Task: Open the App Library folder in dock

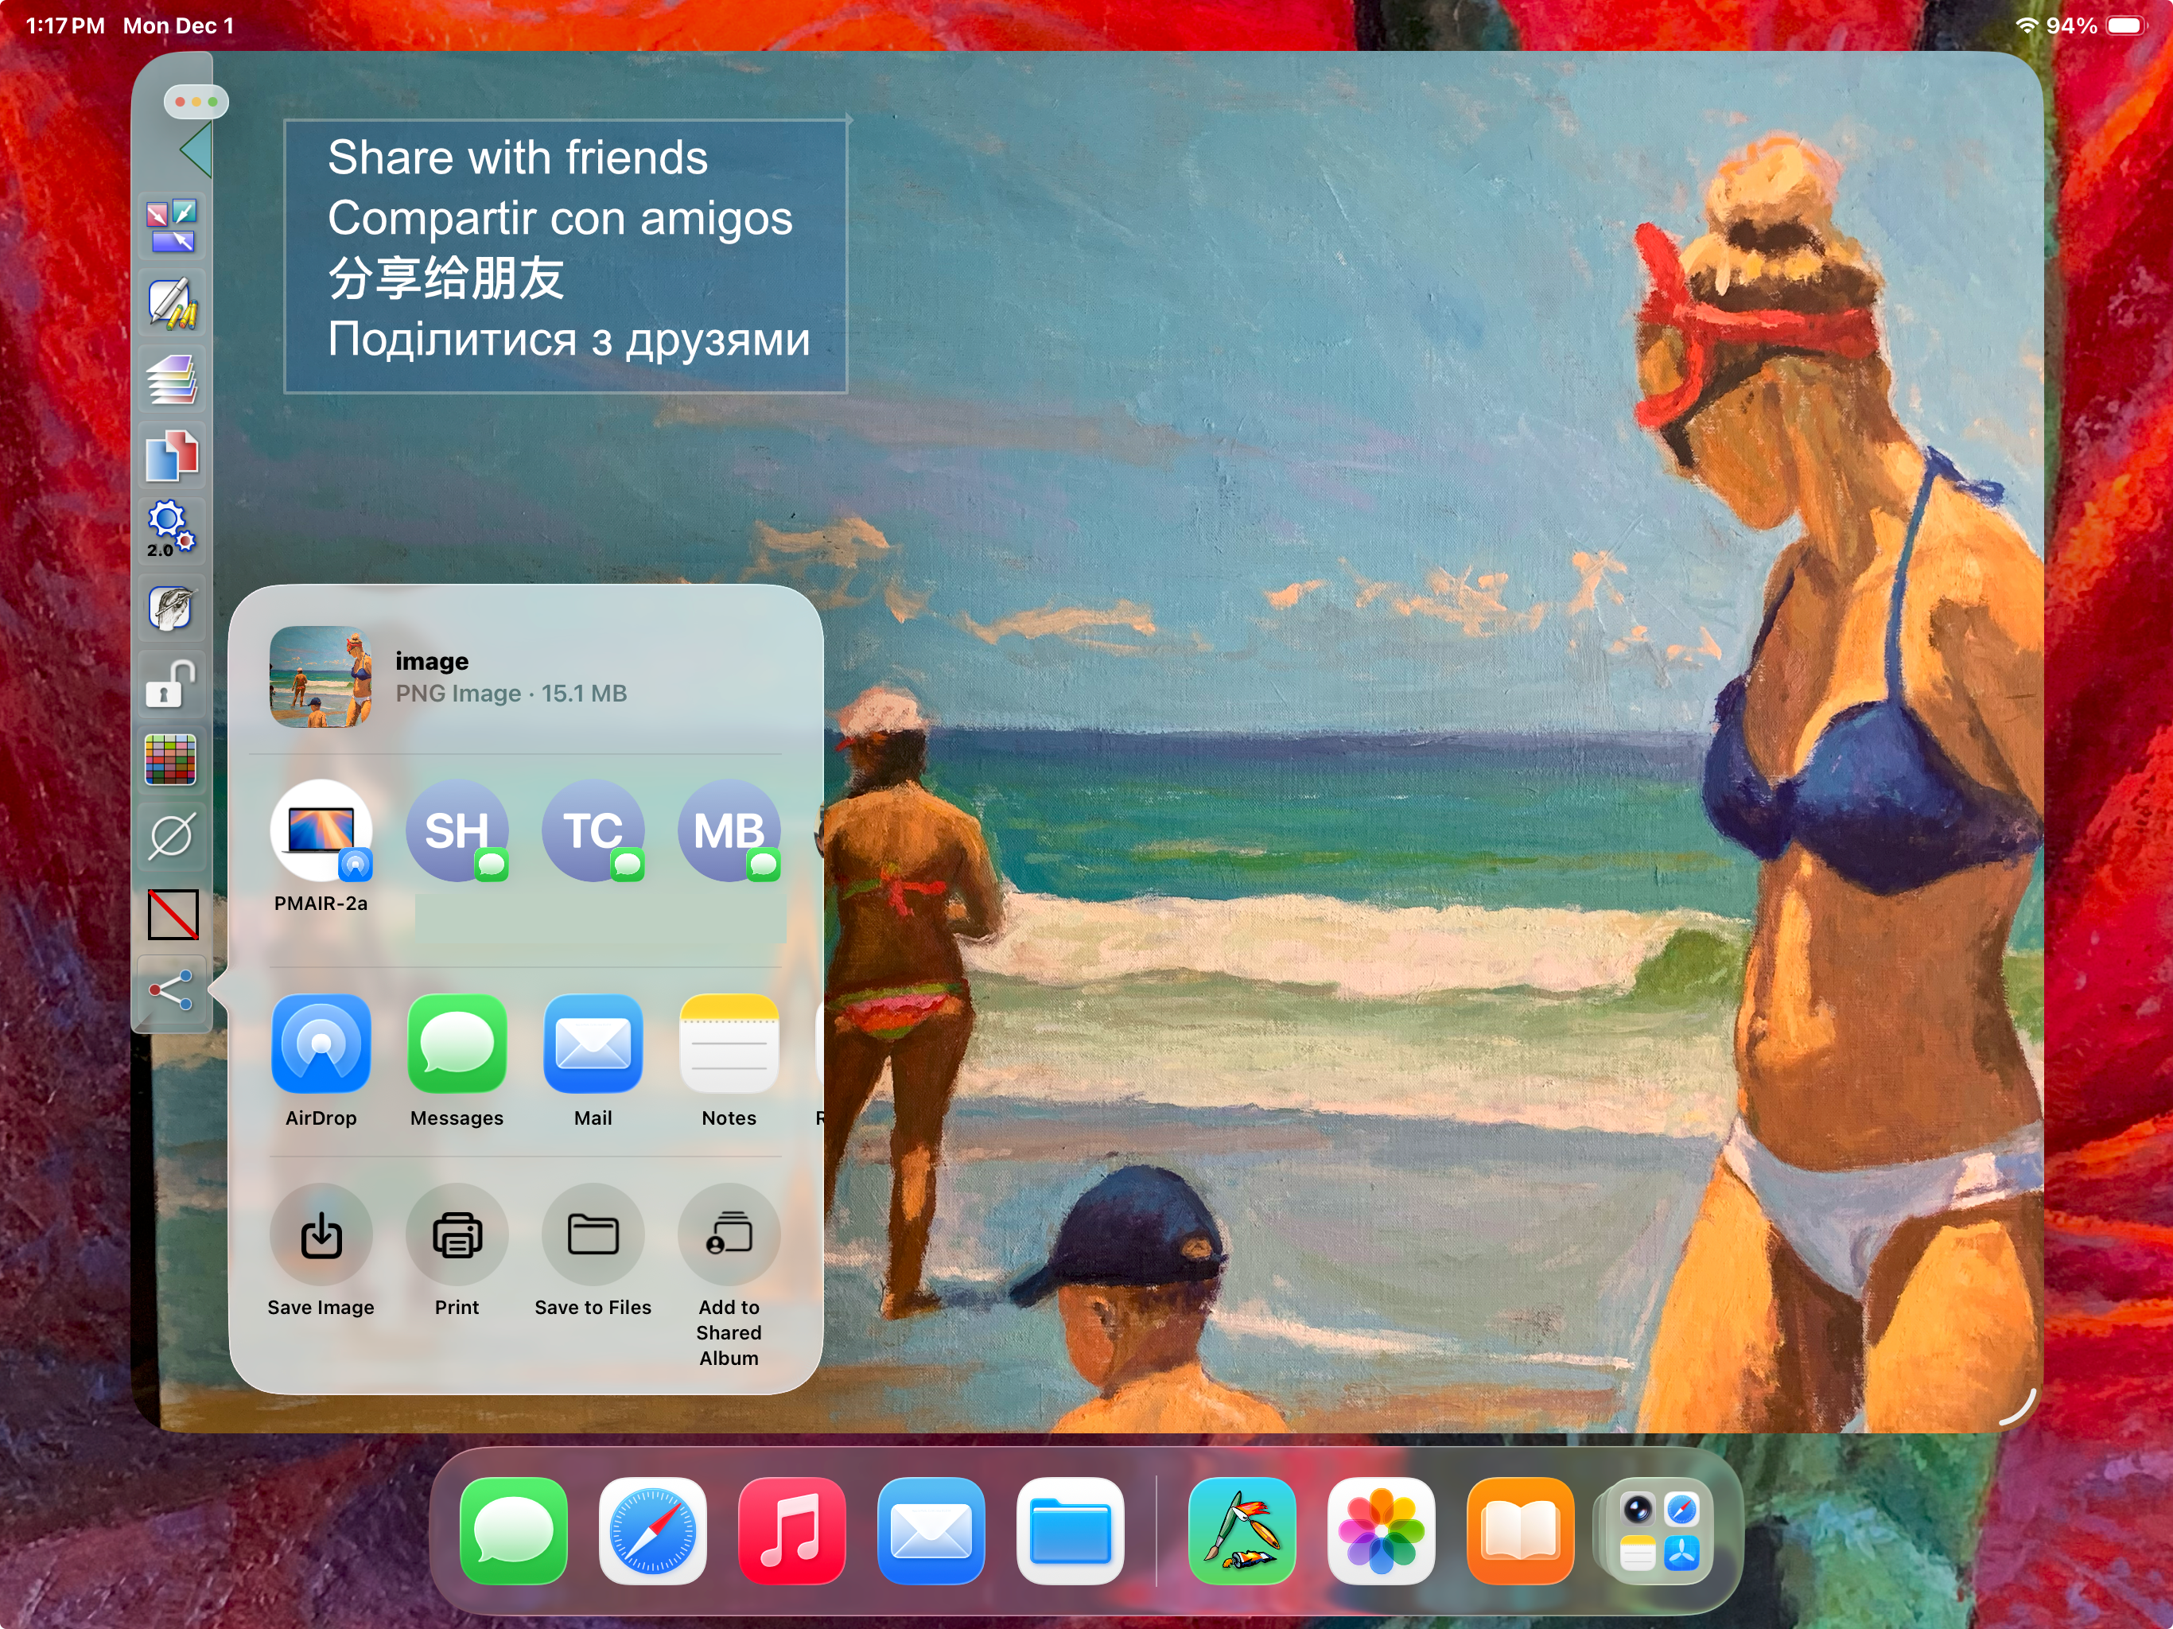Action: (1660, 1530)
